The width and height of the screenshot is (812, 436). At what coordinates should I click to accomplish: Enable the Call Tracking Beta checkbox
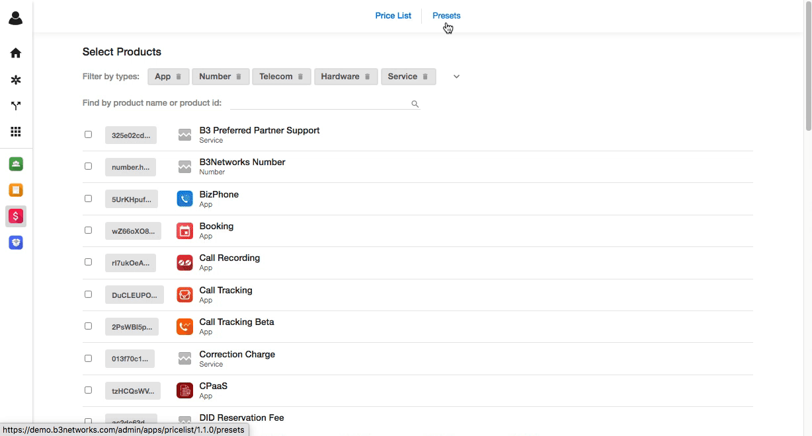tap(88, 326)
